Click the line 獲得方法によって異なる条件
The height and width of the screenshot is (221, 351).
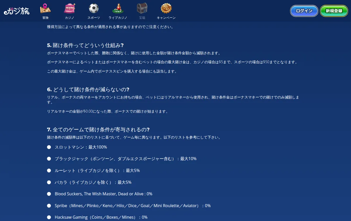click(x=110, y=27)
